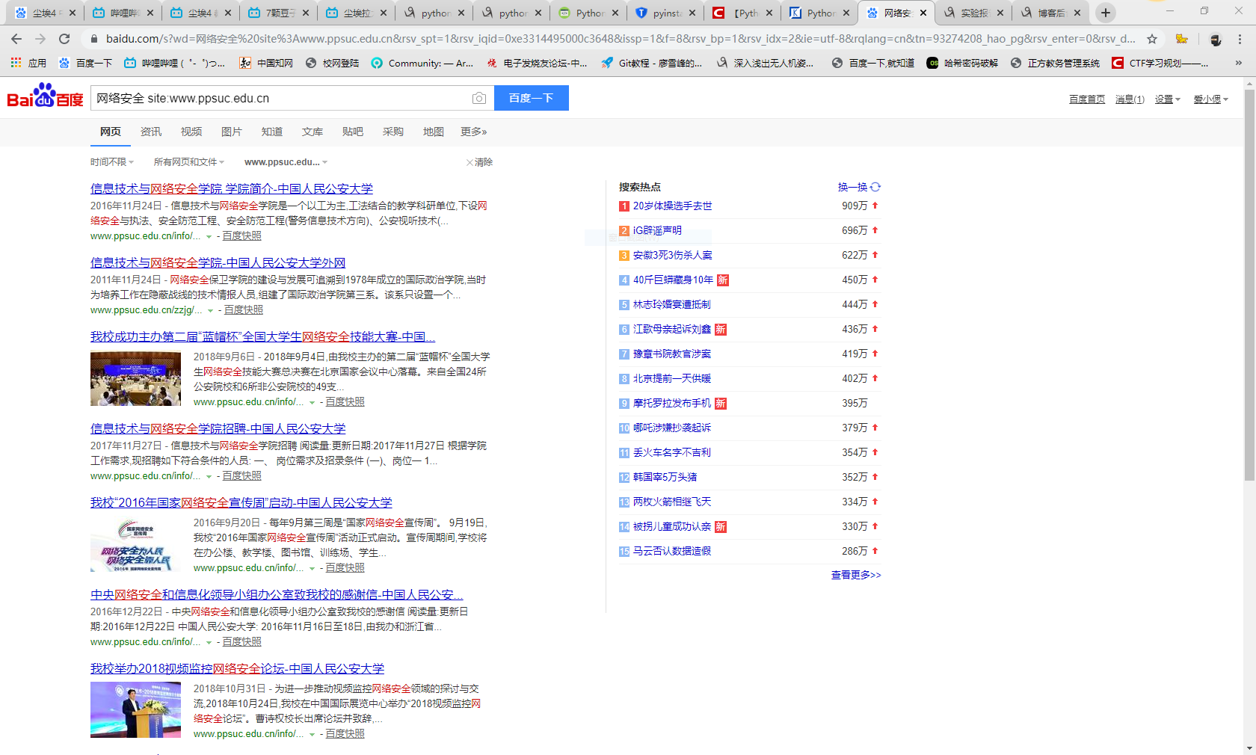This screenshot has width=1256, height=755.
Task: Switch to the 知道 tab
Action: [272, 132]
